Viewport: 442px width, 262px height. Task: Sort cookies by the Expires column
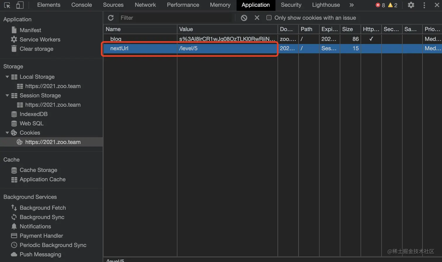(x=329, y=29)
